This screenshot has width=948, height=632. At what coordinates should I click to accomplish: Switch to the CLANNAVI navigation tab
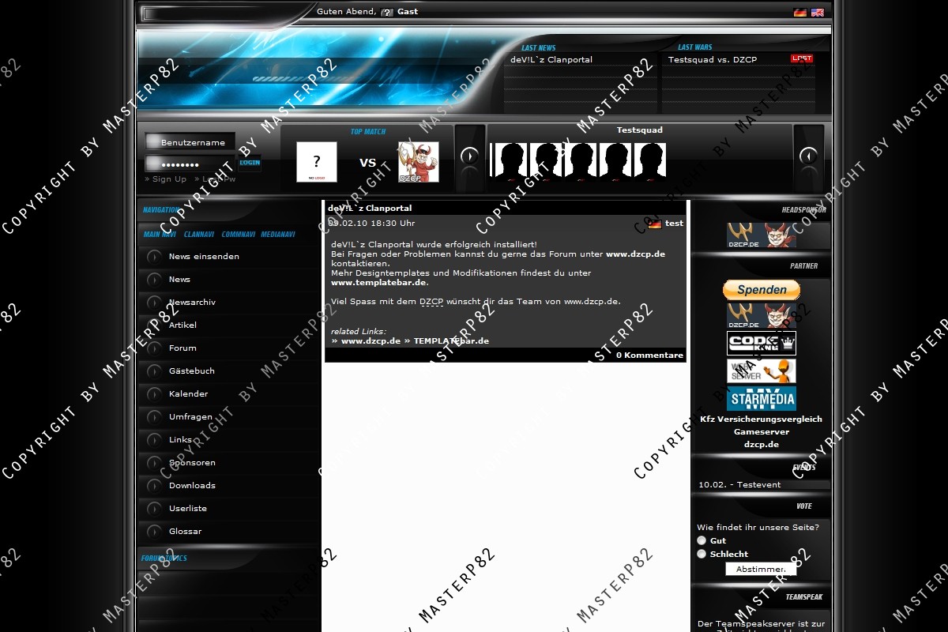pyautogui.click(x=199, y=235)
